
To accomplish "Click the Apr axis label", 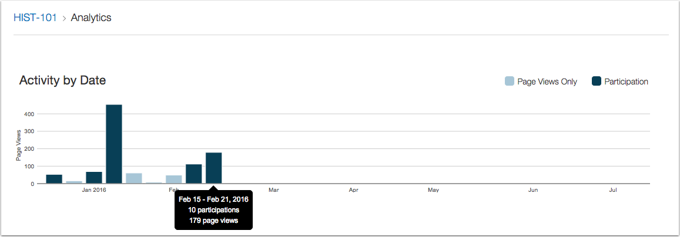I will click(353, 190).
